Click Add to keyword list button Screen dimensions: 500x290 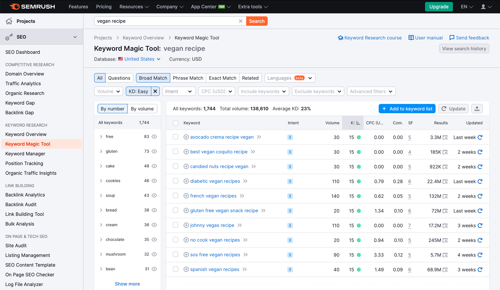pos(407,109)
